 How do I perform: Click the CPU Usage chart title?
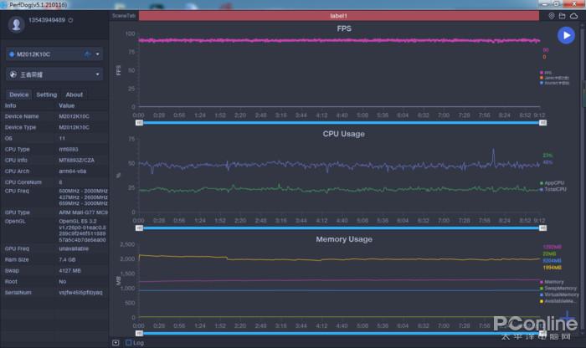(343, 134)
